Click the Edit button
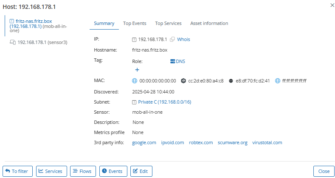Screen dimensions: 335x178 coord(141,171)
